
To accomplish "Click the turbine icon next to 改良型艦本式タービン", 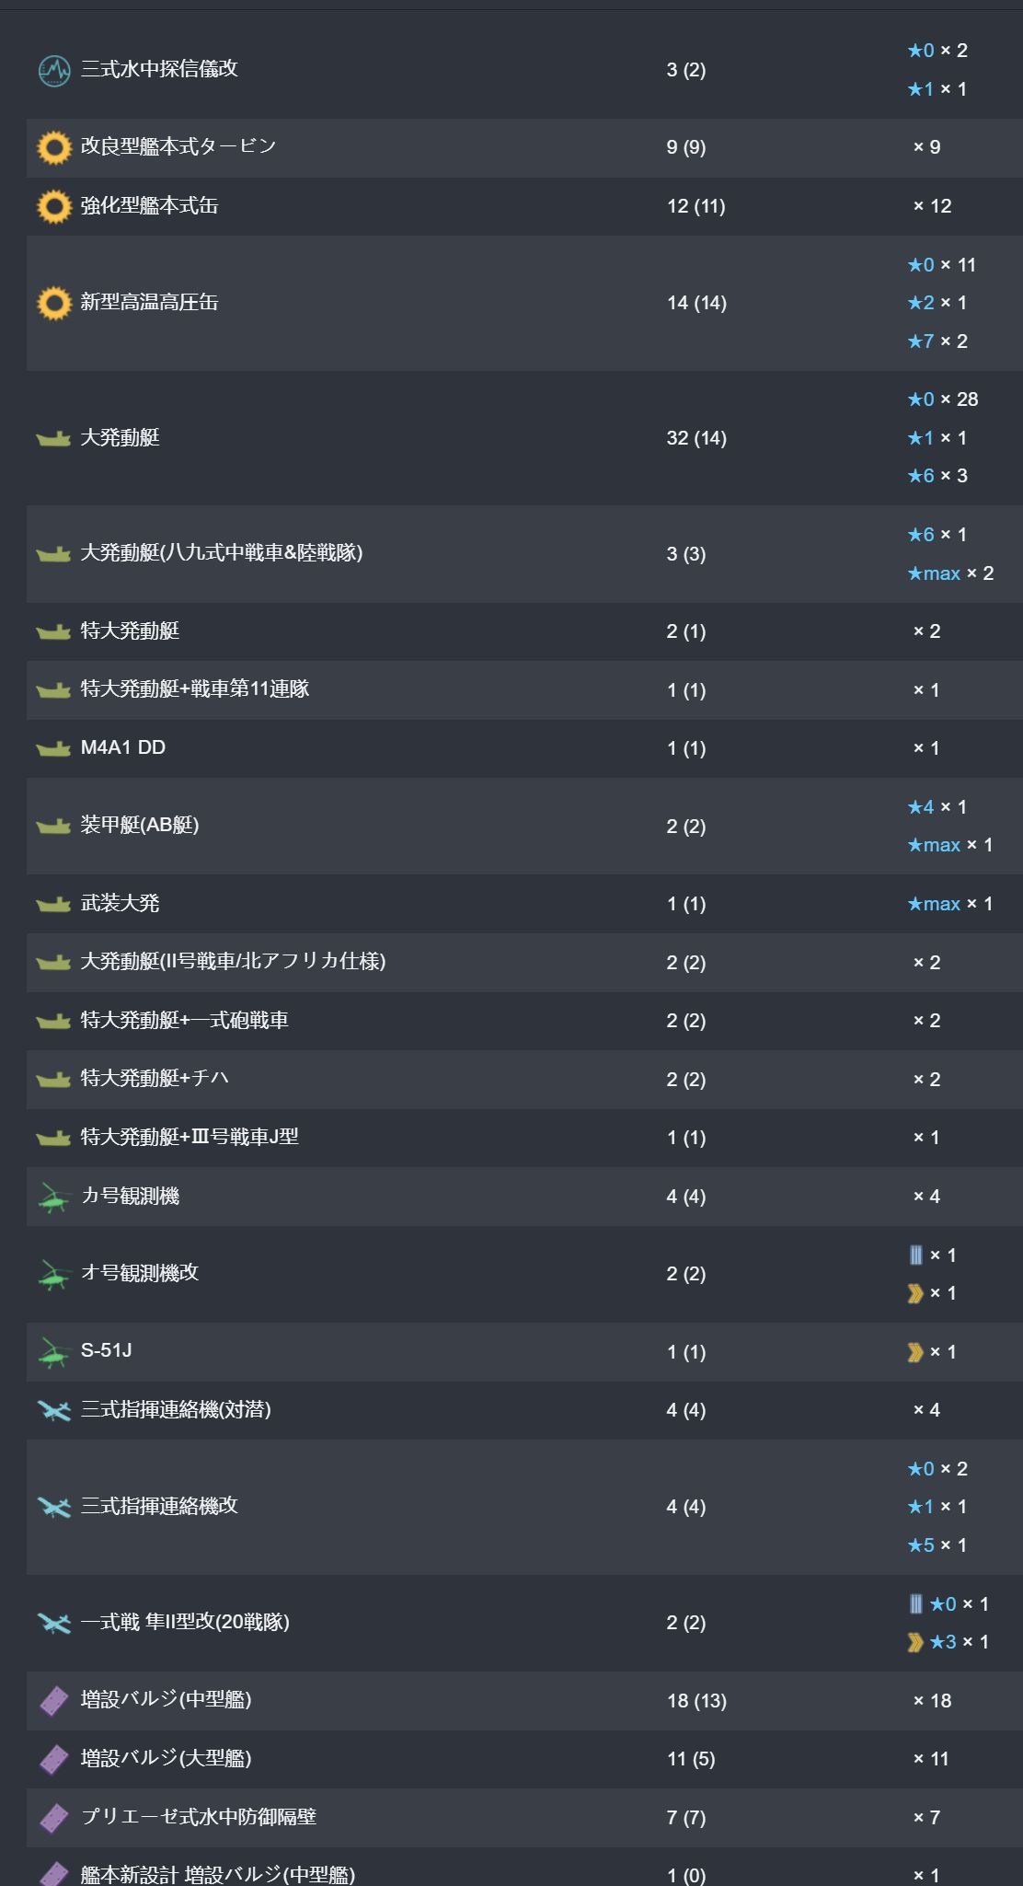I will click(x=54, y=147).
